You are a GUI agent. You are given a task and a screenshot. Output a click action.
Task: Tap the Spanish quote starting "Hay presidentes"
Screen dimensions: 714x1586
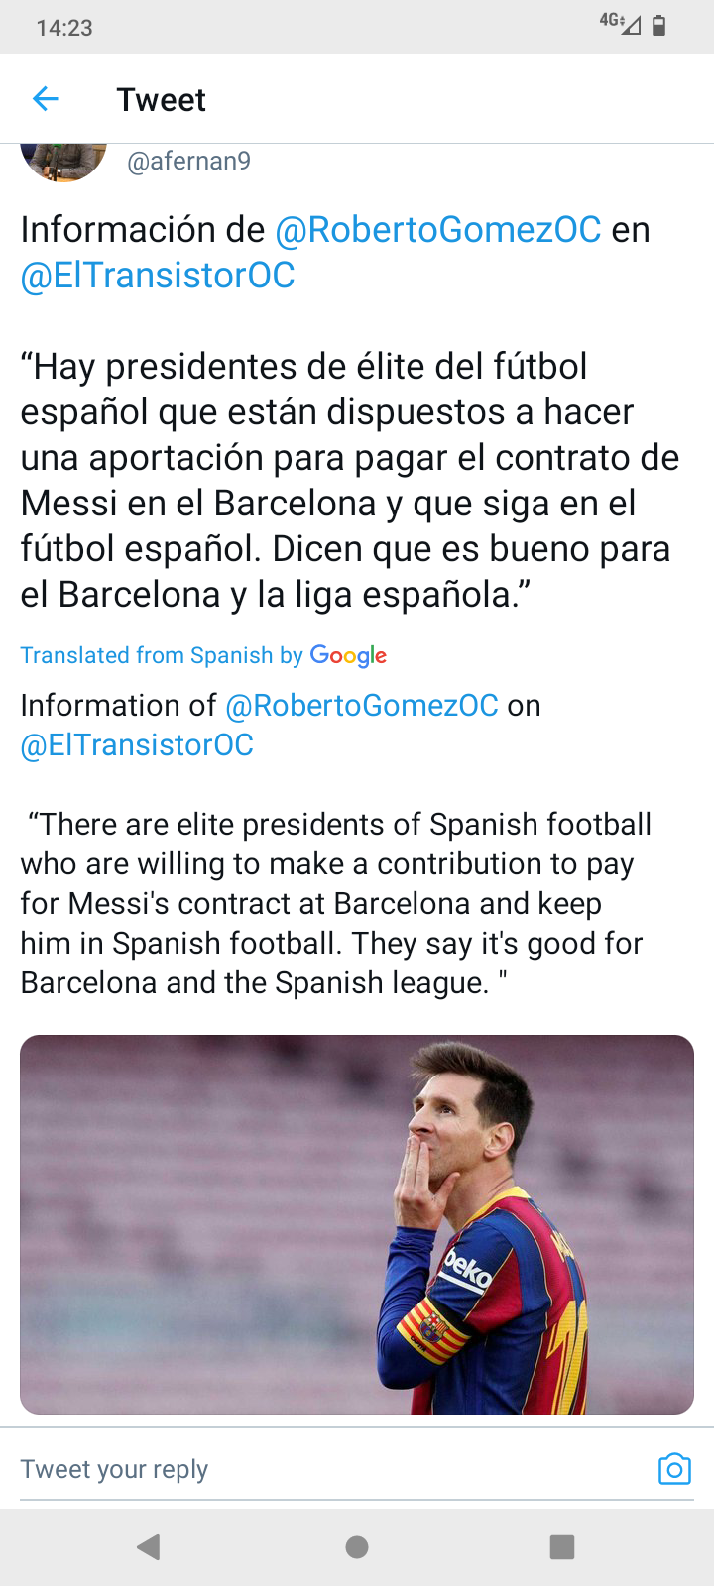(x=347, y=481)
